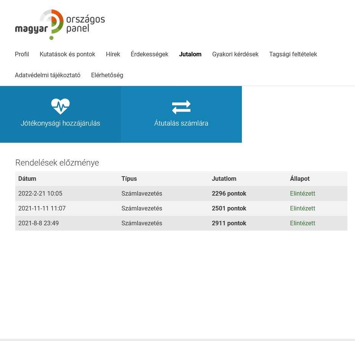355x341 pixels.
Task: Click Elintézett status for 2021-8-8 order
Action: coord(302,223)
